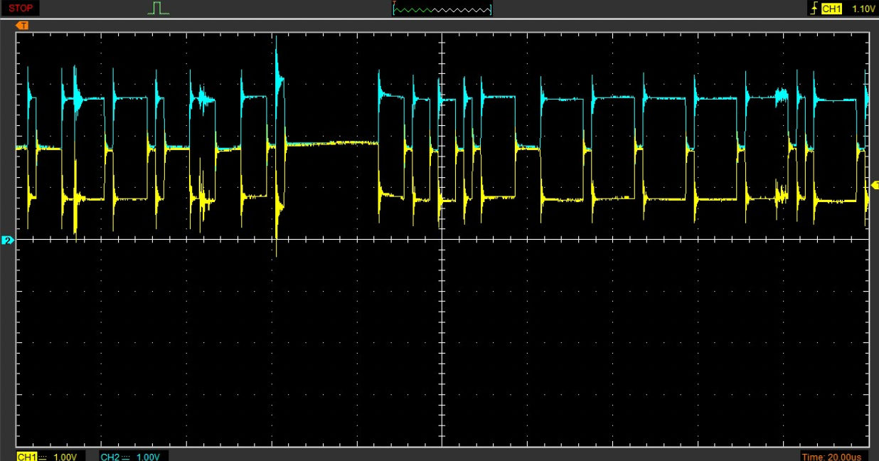Image resolution: width=879 pixels, height=461 pixels.
Task: Click the cyan channel 2 ground marker
Action: coord(8,240)
